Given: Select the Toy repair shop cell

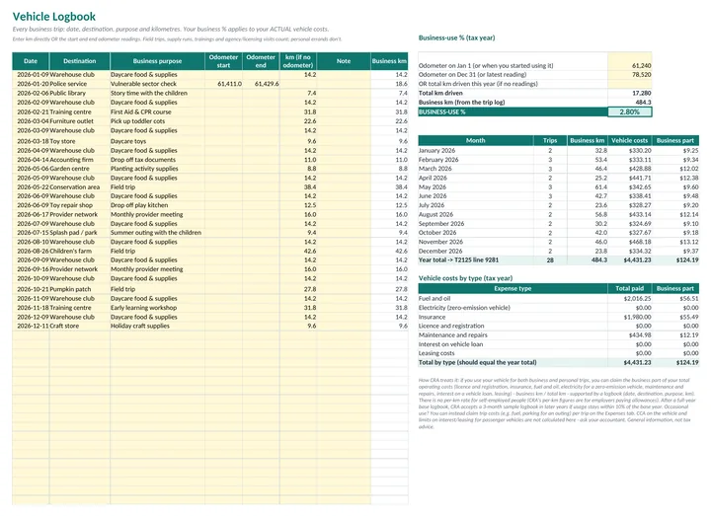Looking at the screenshot, I should 79,205.
